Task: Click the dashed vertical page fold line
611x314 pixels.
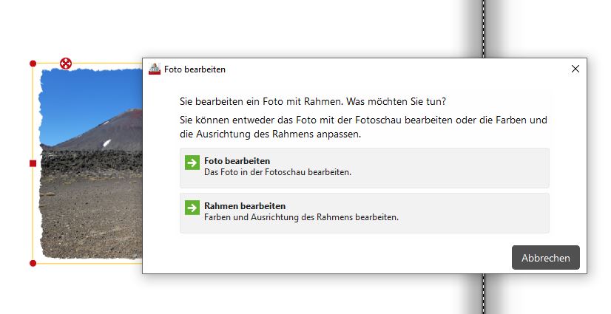Action: [x=484, y=30]
